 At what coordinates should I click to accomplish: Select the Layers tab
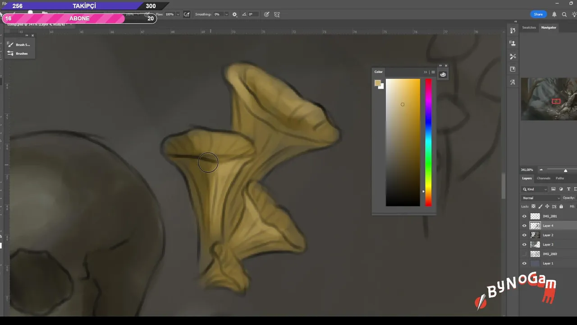[x=527, y=178]
